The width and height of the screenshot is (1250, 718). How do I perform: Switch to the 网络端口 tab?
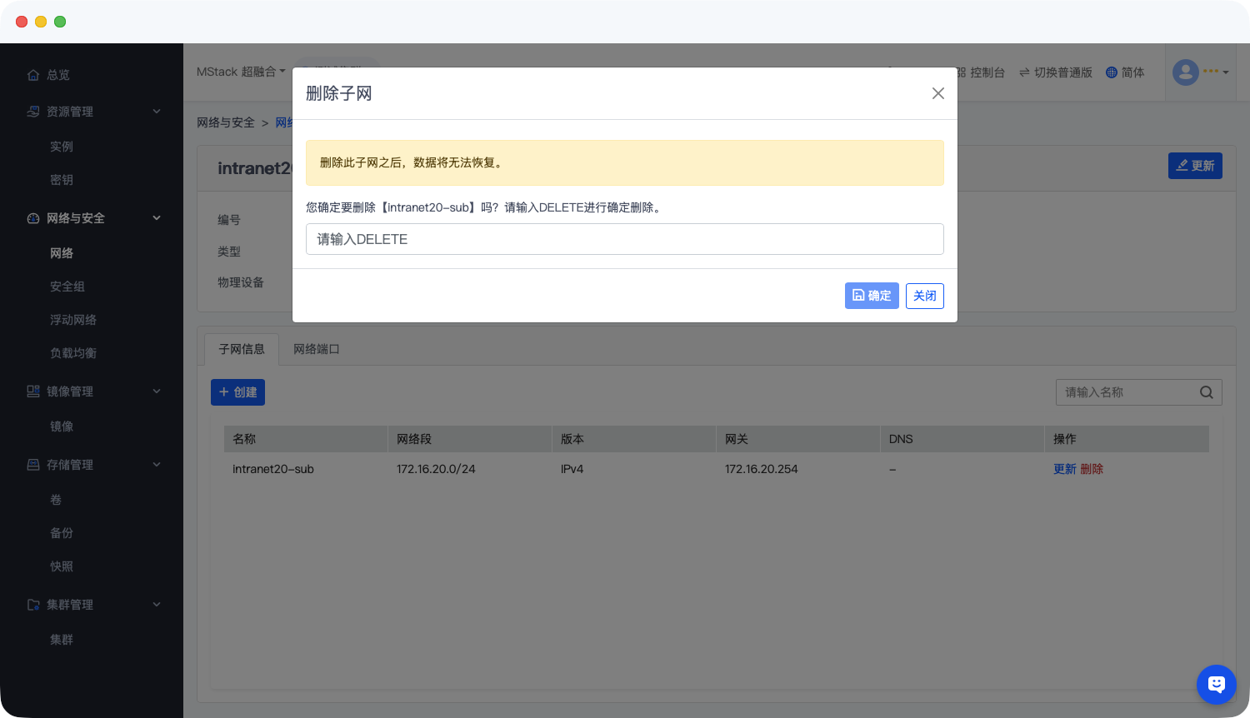(316, 349)
